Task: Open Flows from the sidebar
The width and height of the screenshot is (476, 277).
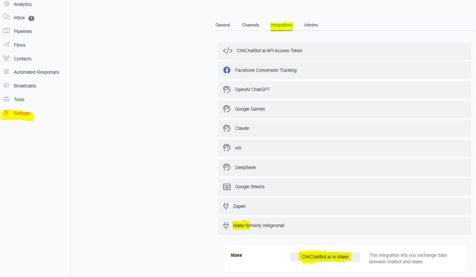Action: click(x=20, y=45)
